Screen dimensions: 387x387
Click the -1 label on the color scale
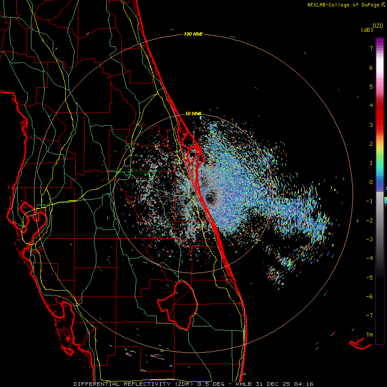[369, 201]
